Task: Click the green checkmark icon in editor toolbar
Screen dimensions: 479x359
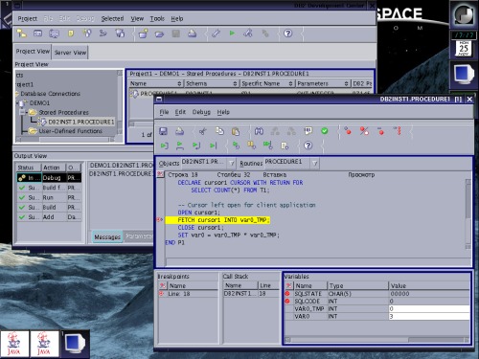Action: pos(325,131)
